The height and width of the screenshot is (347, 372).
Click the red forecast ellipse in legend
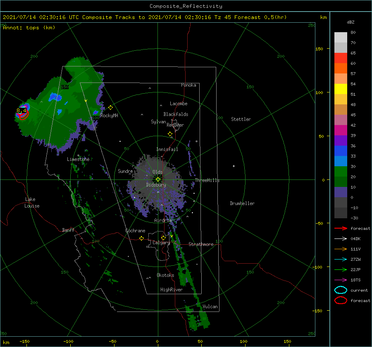click(x=341, y=300)
